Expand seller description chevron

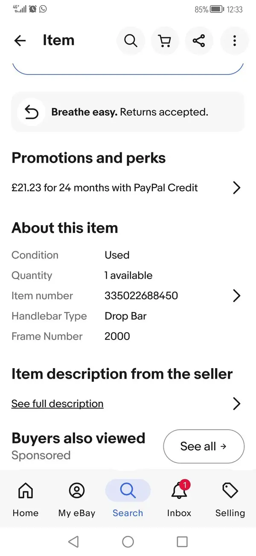coord(237,404)
